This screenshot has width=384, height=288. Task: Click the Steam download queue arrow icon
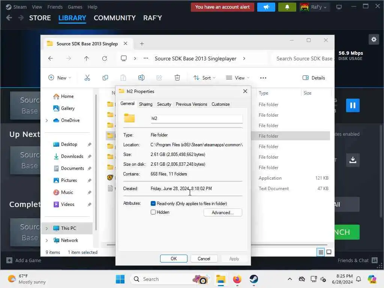pos(352,160)
